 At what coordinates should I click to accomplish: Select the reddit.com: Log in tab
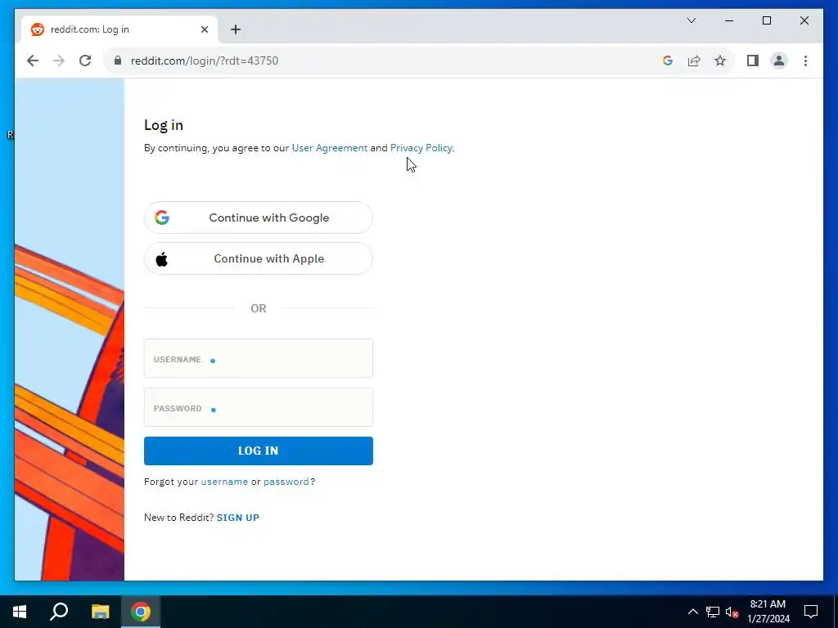pyautogui.click(x=119, y=29)
